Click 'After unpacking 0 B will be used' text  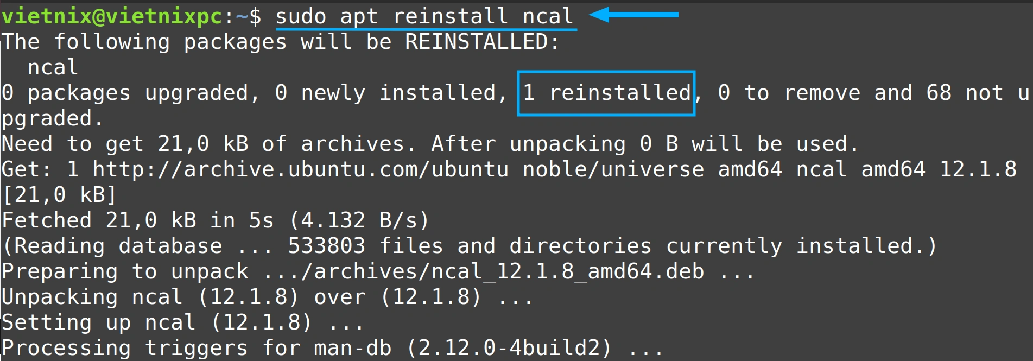coord(645,144)
